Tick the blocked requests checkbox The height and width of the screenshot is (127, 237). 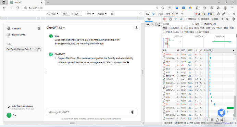coord(182,32)
